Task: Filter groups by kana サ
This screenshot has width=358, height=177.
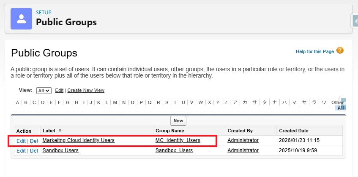Action: click(x=254, y=102)
